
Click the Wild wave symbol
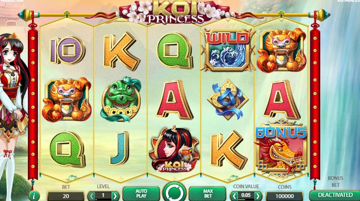pos(228,50)
